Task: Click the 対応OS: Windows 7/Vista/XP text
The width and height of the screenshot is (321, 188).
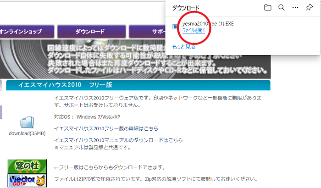Action: [87, 117]
